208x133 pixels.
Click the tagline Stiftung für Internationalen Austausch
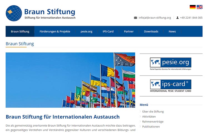[50, 17]
